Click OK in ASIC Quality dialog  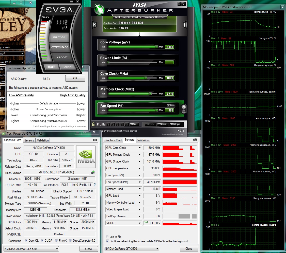(75, 78)
